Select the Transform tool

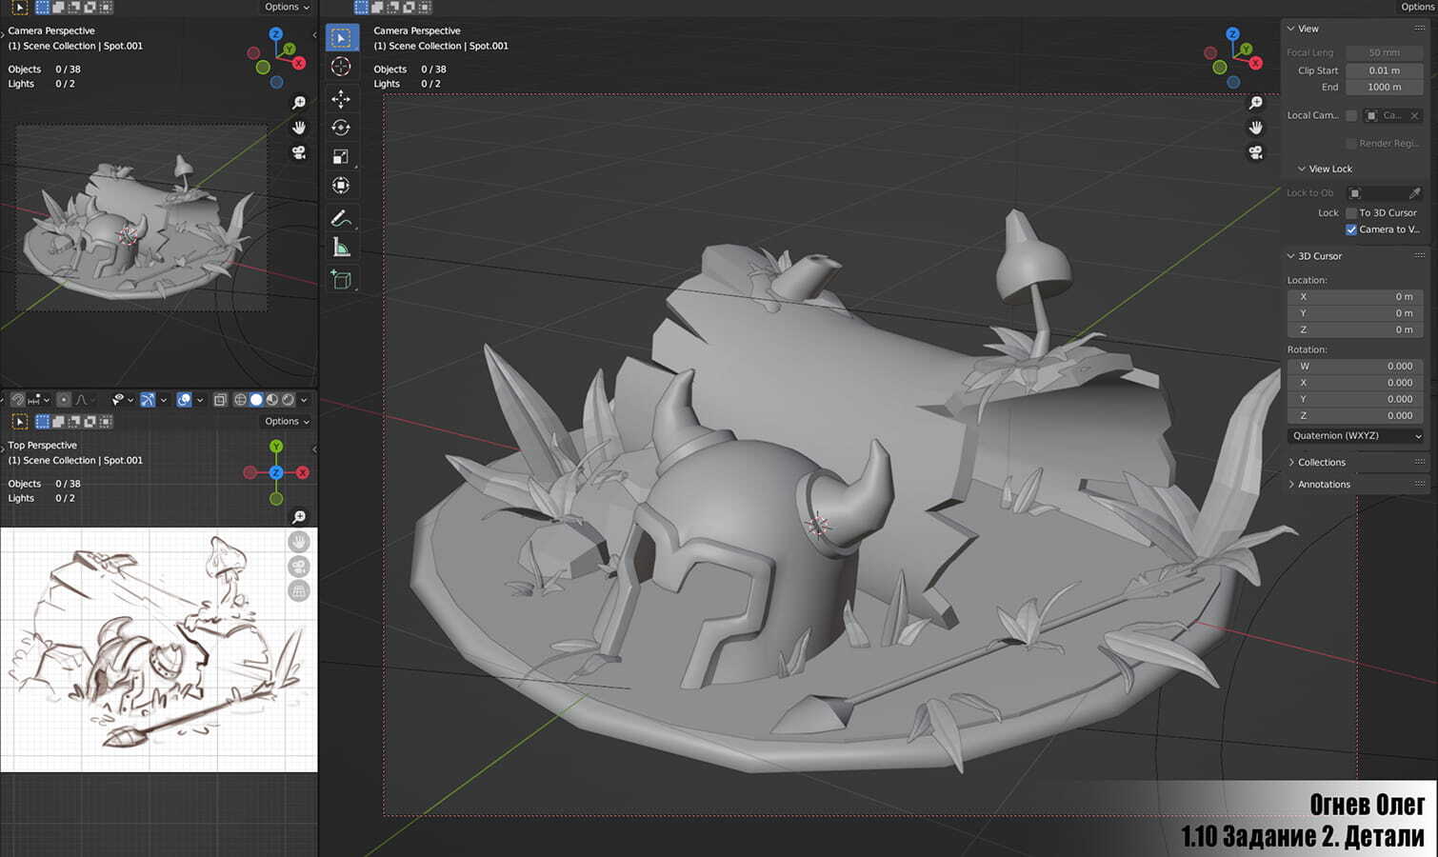click(341, 186)
